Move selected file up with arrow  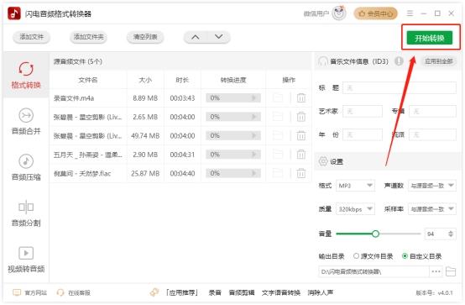(x=196, y=37)
